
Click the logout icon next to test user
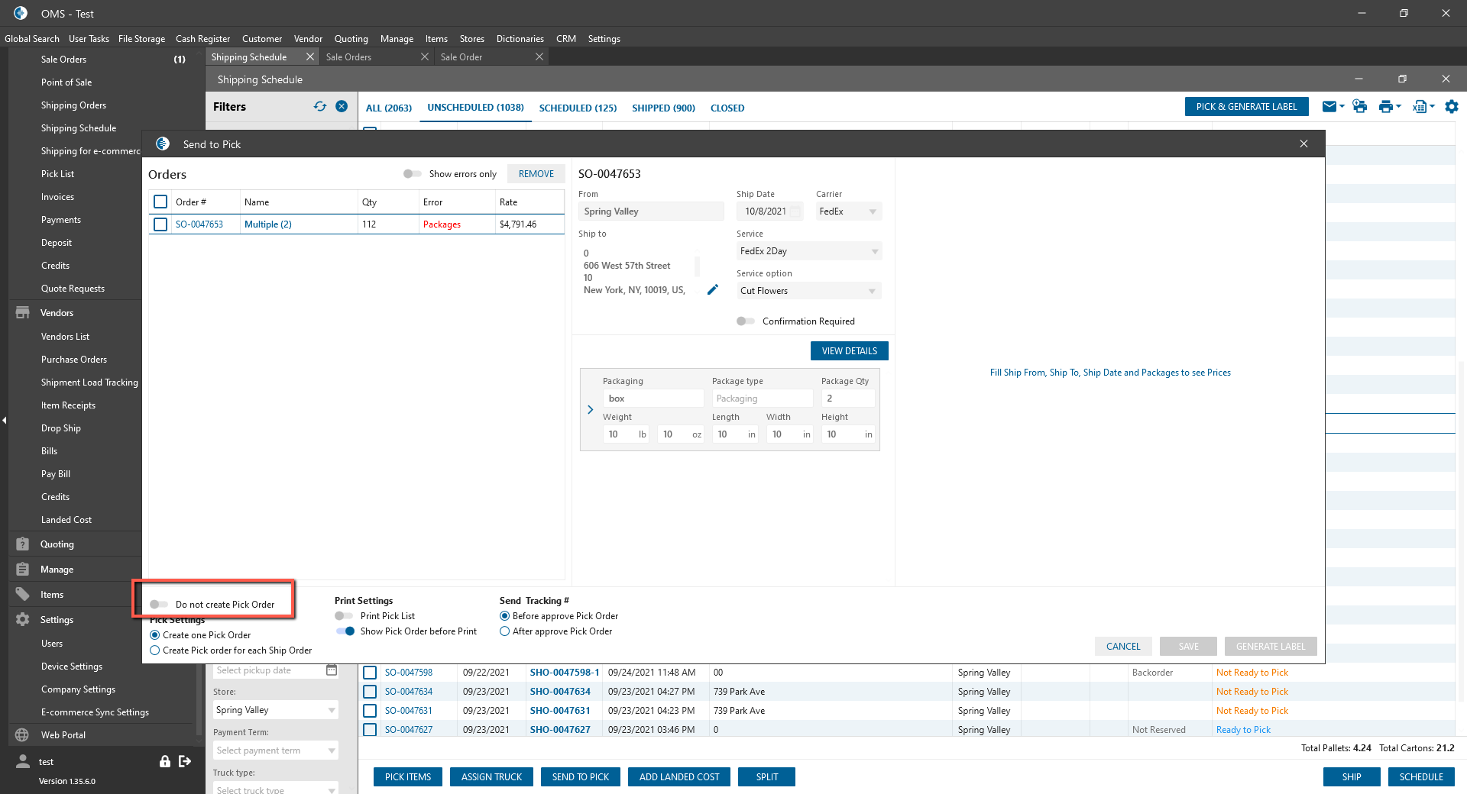click(185, 761)
